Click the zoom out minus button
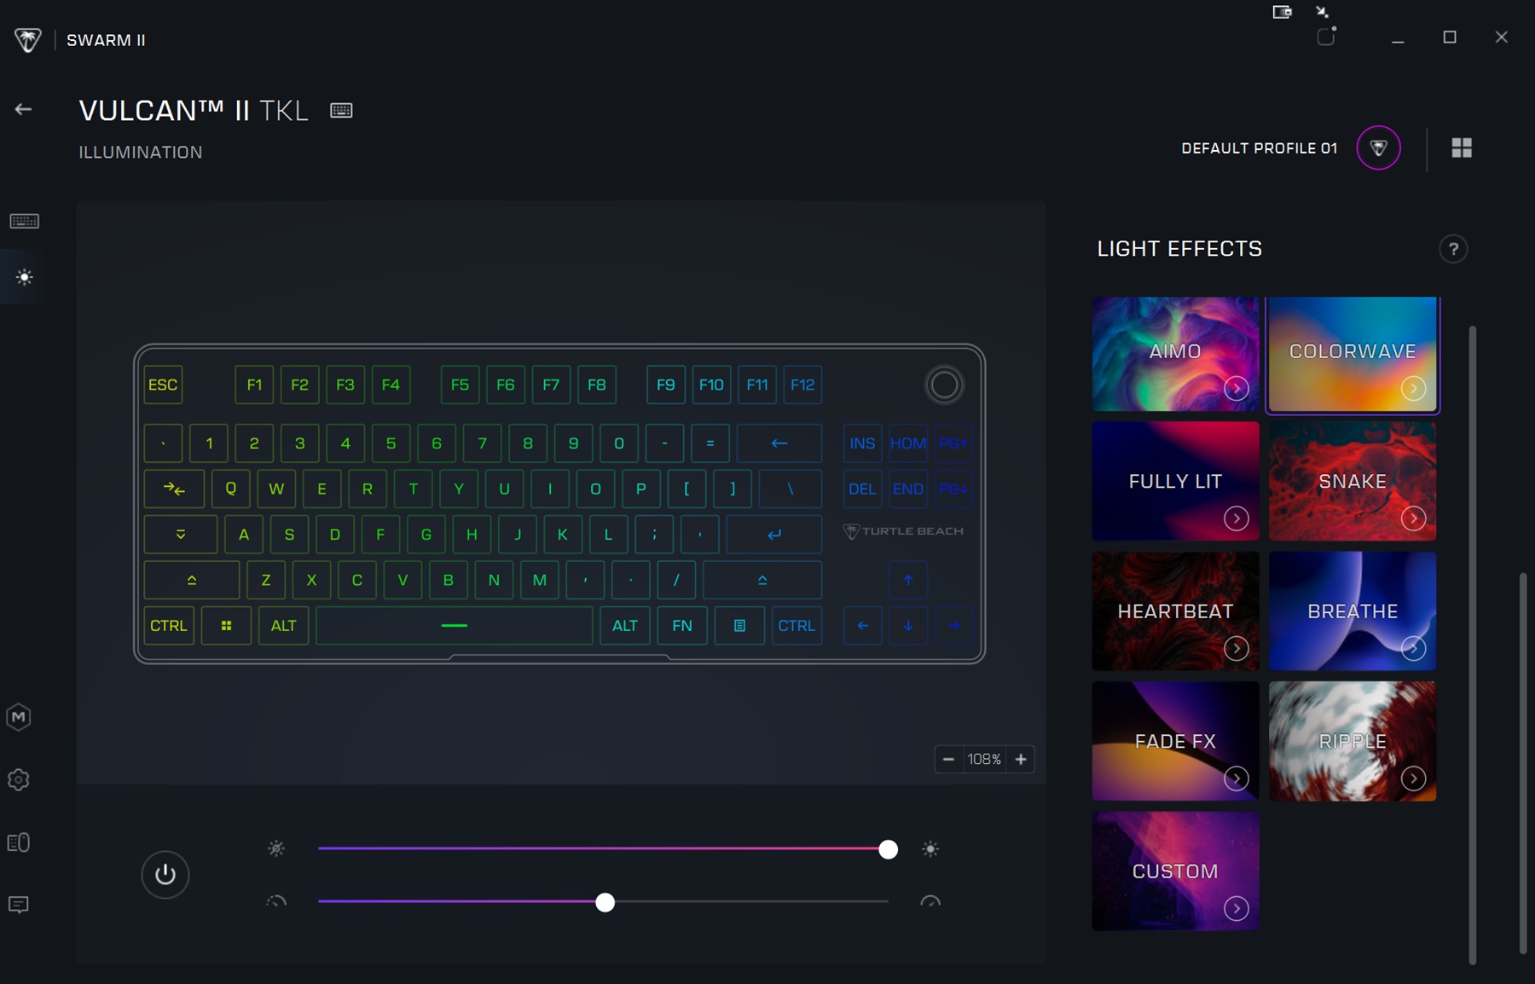Image resolution: width=1535 pixels, height=984 pixels. [x=948, y=759]
